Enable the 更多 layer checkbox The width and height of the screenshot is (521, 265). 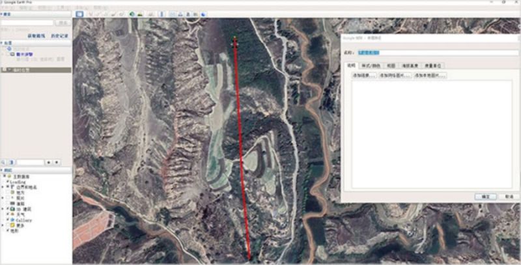click(x=8, y=225)
